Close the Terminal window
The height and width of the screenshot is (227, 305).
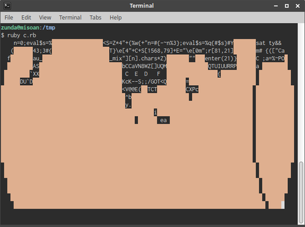click(x=298, y=6)
